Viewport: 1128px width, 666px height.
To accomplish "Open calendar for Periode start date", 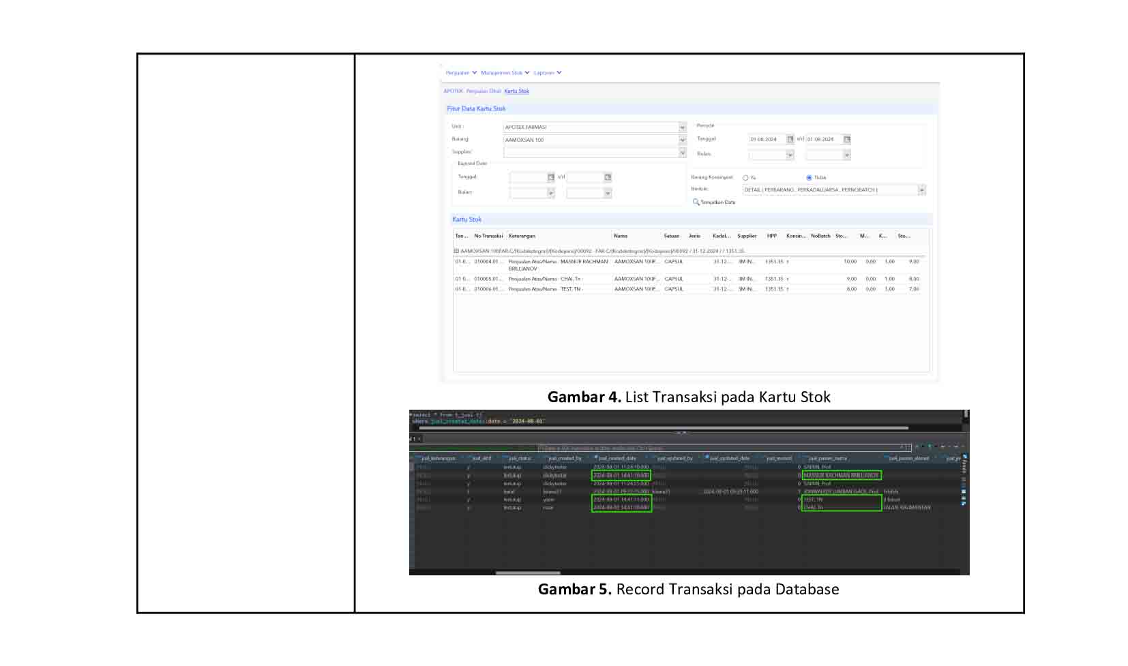I will click(790, 139).
